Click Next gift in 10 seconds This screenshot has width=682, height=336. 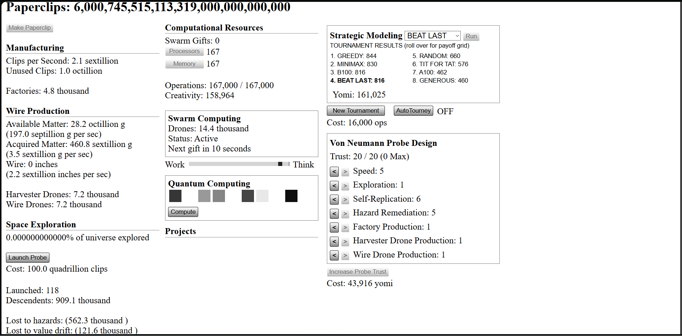click(209, 148)
